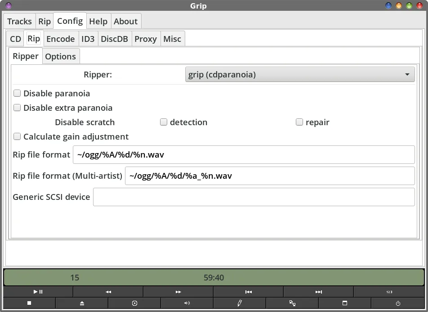Minimize the display with the window icon

tap(345, 303)
